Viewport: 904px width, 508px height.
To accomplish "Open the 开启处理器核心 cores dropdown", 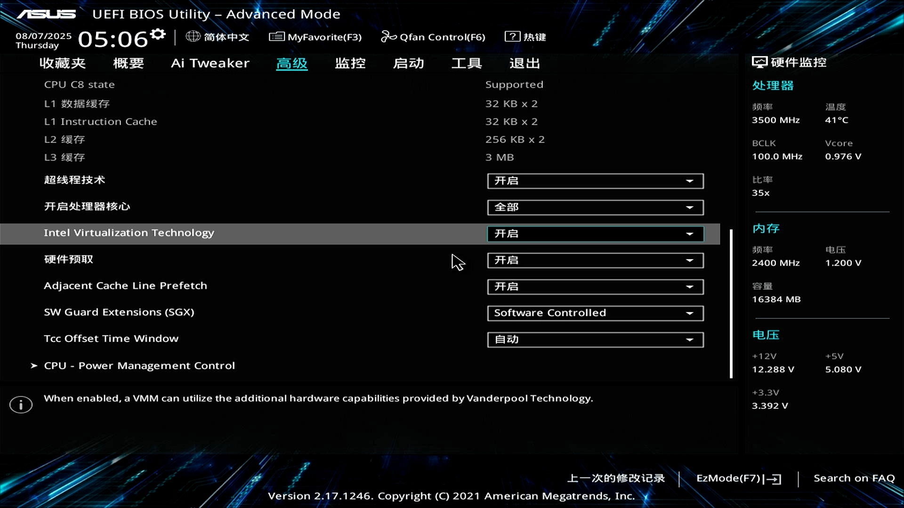I will [595, 207].
